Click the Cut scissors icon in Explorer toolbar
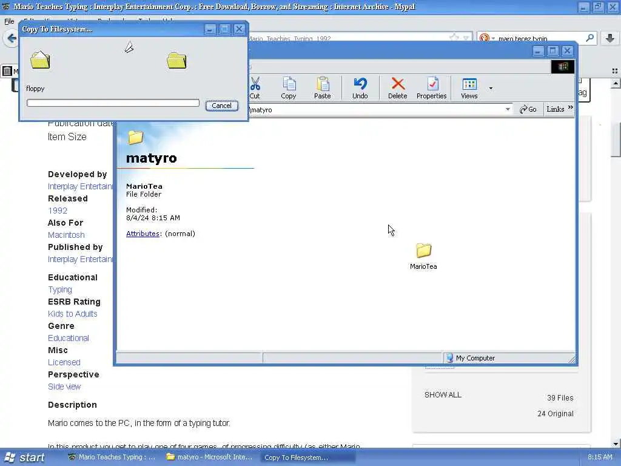 [x=255, y=84]
